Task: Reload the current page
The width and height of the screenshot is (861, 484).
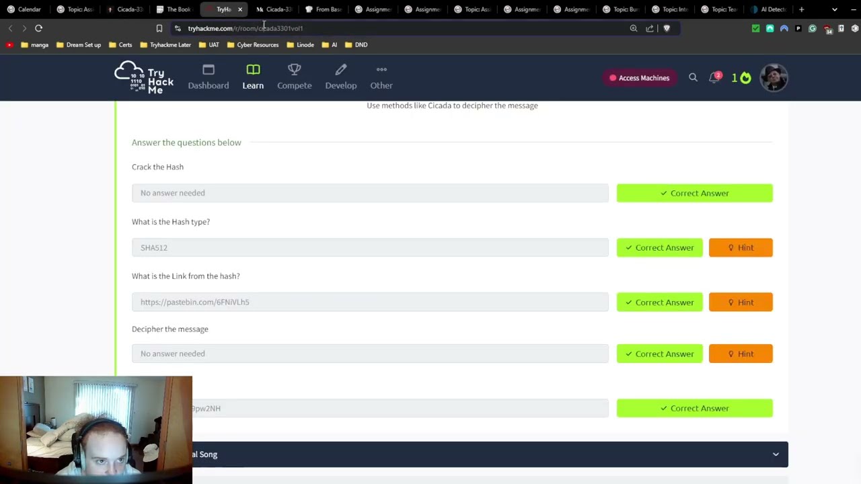Action: [38, 28]
